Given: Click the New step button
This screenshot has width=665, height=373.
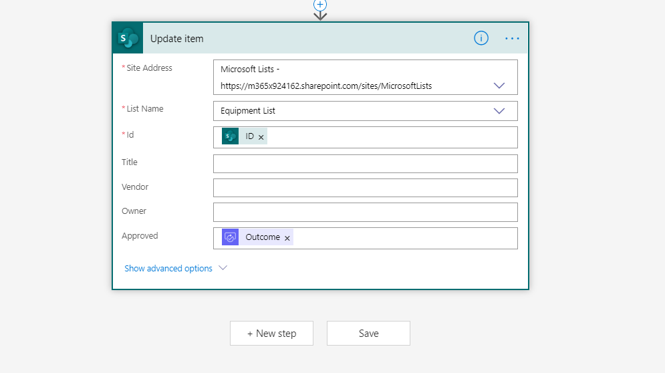Looking at the screenshot, I should (271, 334).
